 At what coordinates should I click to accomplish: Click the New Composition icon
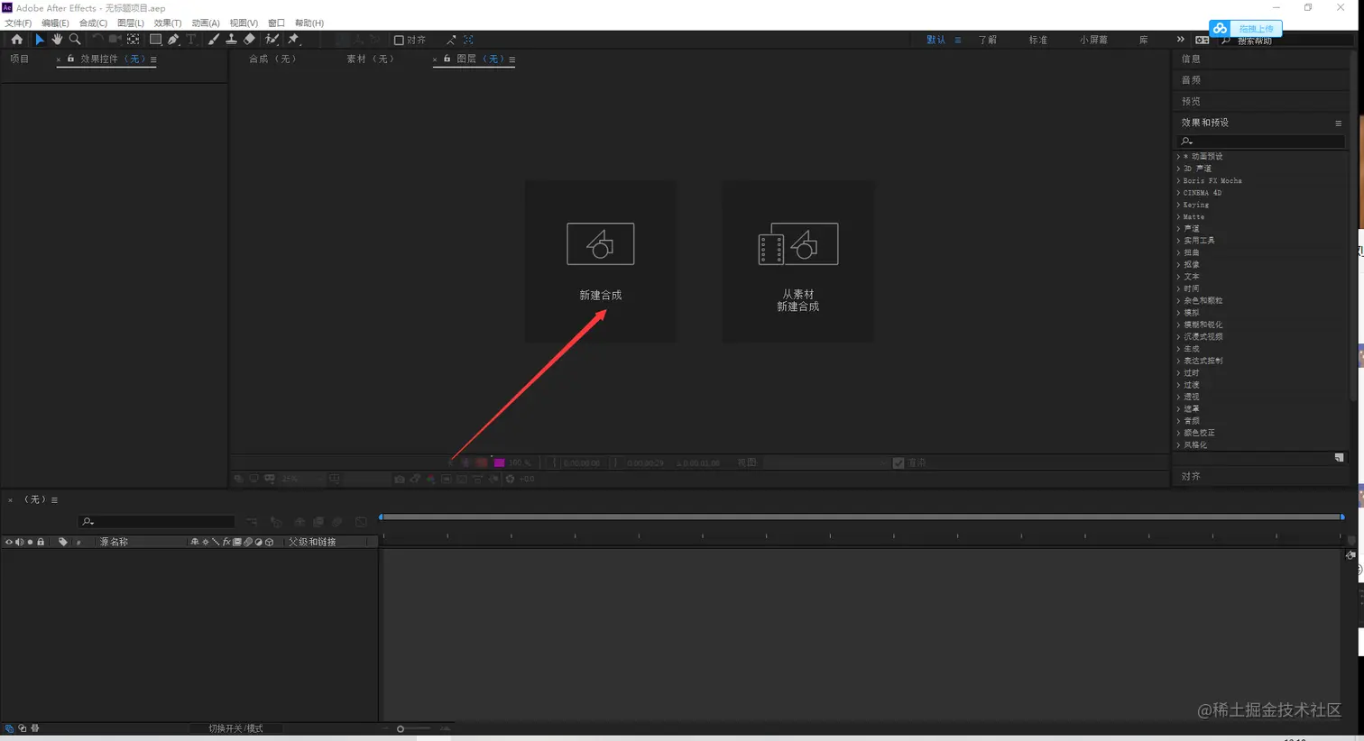600,243
